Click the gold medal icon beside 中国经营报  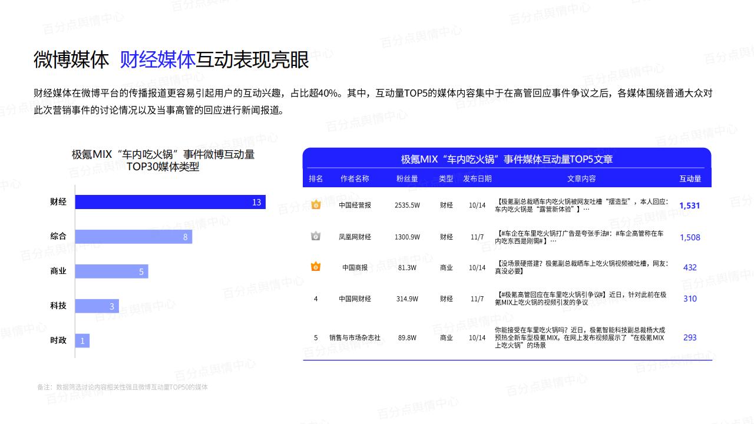click(316, 205)
